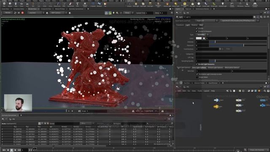Select the Point Light shelf tool

136,4
